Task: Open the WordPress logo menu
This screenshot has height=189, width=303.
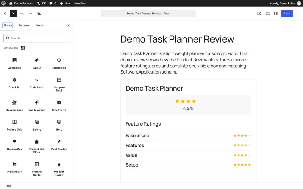Action: pyautogui.click(x=4, y=3)
